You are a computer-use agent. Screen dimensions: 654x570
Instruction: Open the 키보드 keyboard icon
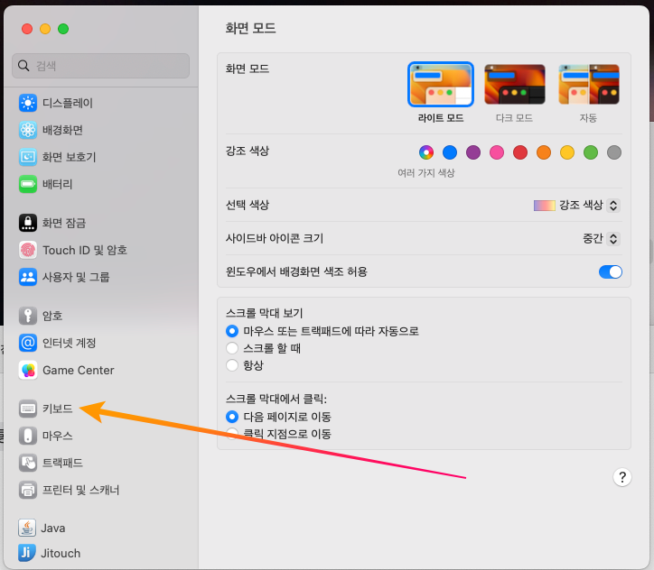(x=28, y=409)
